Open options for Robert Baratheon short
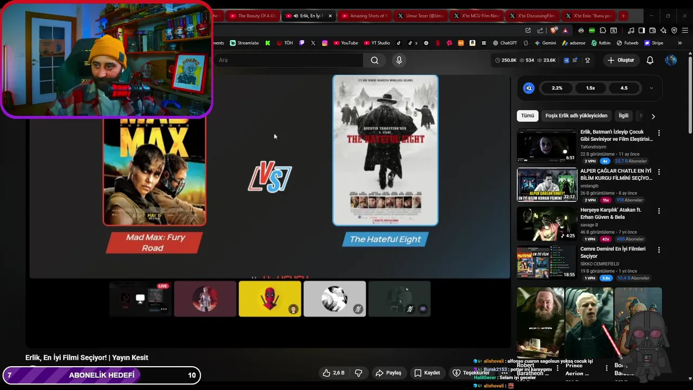Image resolution: width=693 pixels, height=390 pixels. (558, 368)
